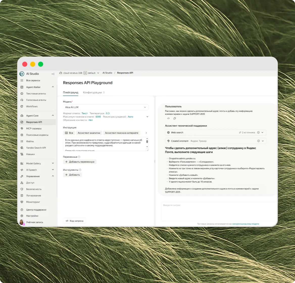Open Навыки icon in sidebar
Viewport: 295px width, 283px height.
click(22, 154)
